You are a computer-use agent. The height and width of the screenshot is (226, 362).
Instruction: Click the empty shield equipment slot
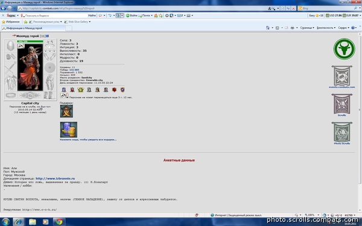point(49,68)
